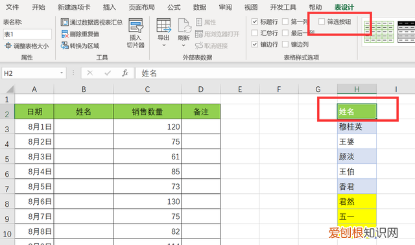Open the 页面布局 tab
Screen dimensions: 415x245
click(141, 7)
